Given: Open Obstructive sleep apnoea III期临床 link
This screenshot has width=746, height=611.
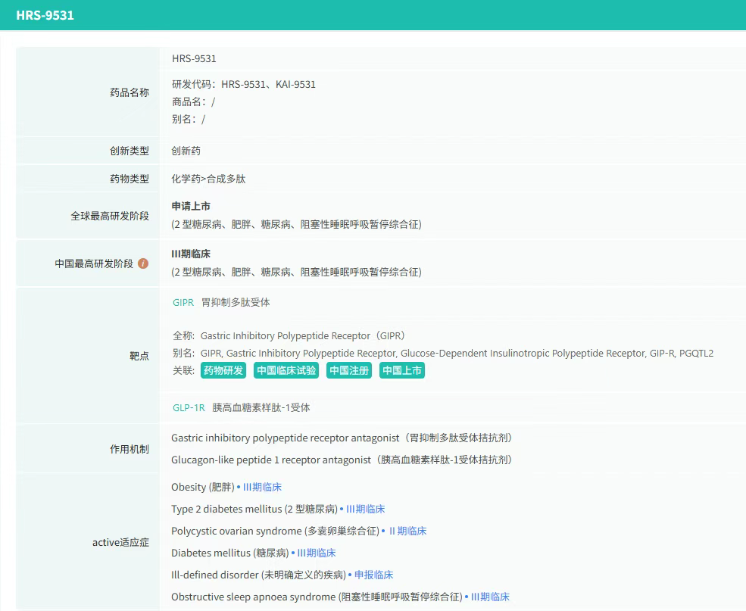Looking at the screenshot, I should (490, 597).
